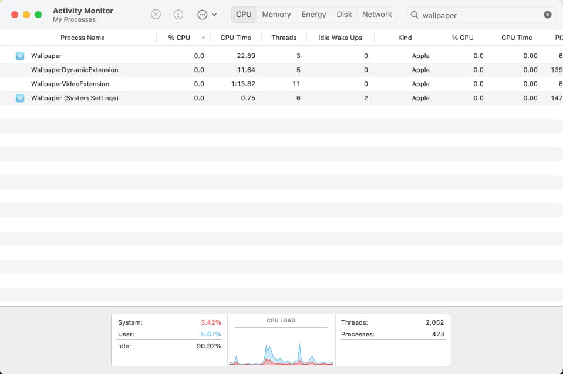Select the Wallpaper process row
The width and height of the screenshot is (563, 374).
282,56
